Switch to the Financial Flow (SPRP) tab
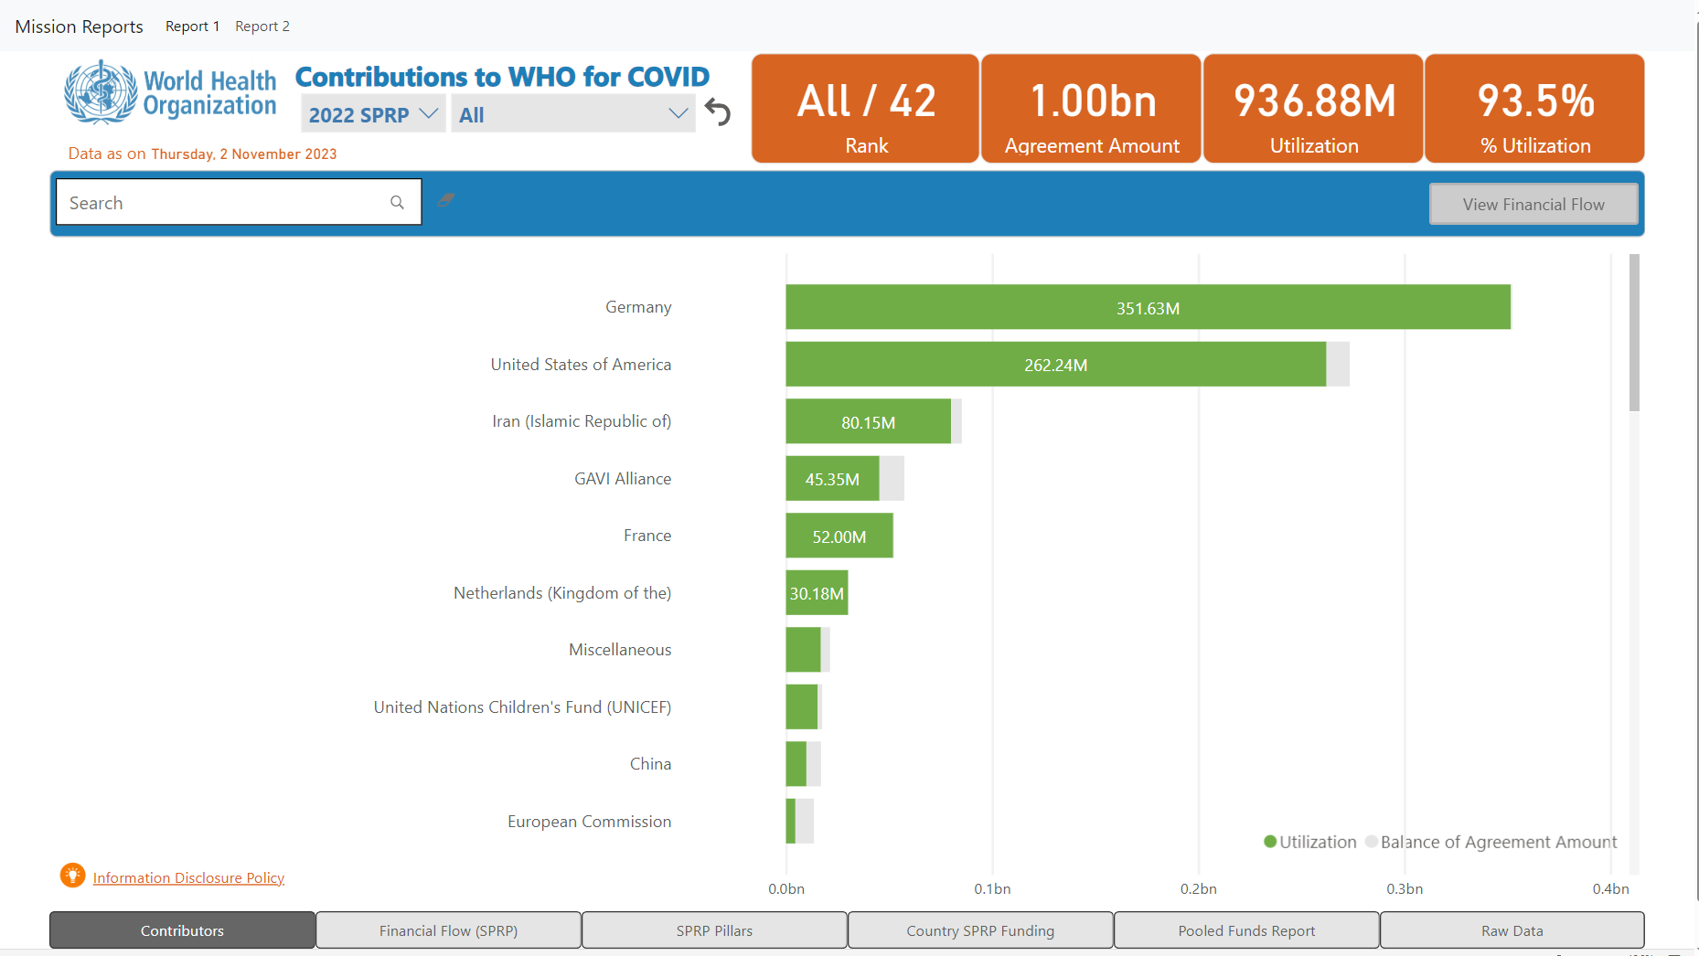The image size is (1699, 956). point(448,929)
